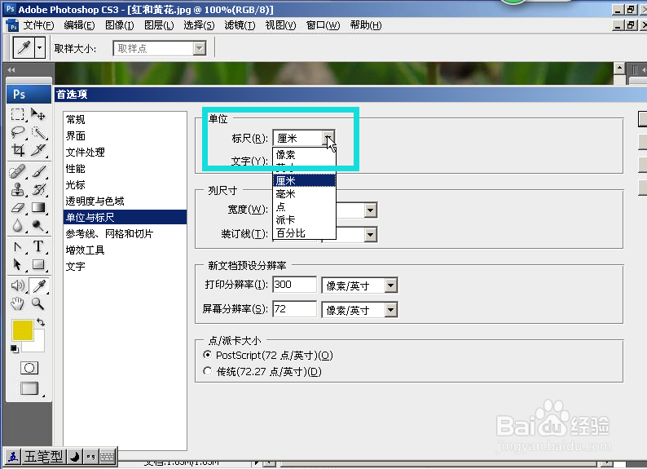647x469 pixels.
Task: Open the 屏幕分辨率 unit dropdown
Action: pyautogui.click(x=391, y=310)
